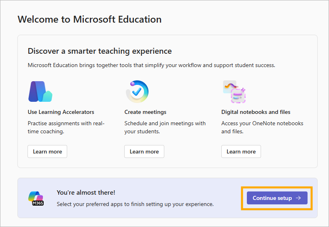Click the Microsoft Education brings together tools sentence

click(x=151, y=65)
